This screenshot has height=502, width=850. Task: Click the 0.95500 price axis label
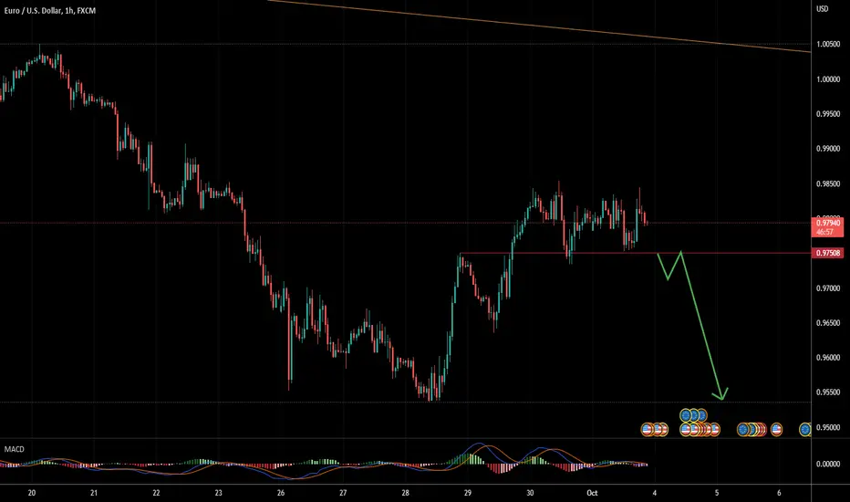coord(828,392)
